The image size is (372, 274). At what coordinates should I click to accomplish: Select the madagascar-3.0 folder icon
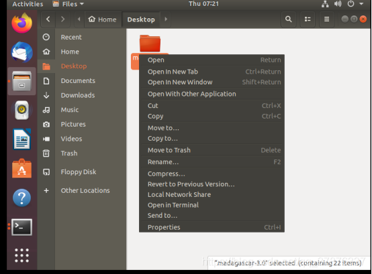pos(150,44)
